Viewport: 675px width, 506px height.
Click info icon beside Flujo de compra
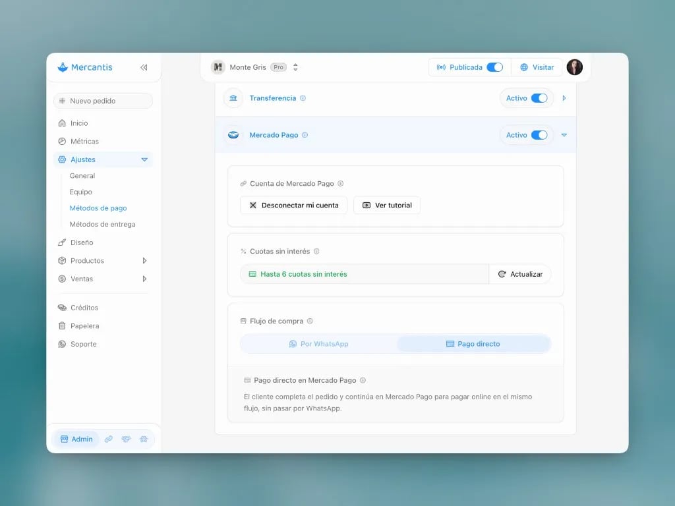(310, 321)
